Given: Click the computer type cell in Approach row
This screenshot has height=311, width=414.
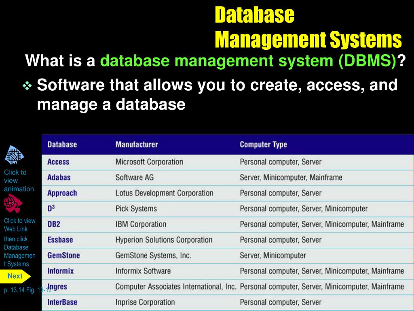Looking at the screenshot, I should (281, 193).
